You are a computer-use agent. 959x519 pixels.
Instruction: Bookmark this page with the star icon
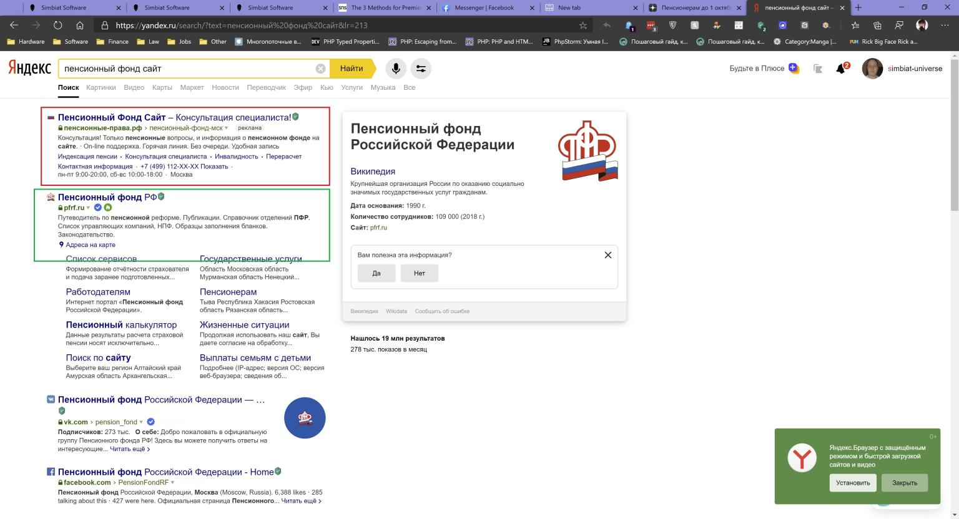(583, 26)
